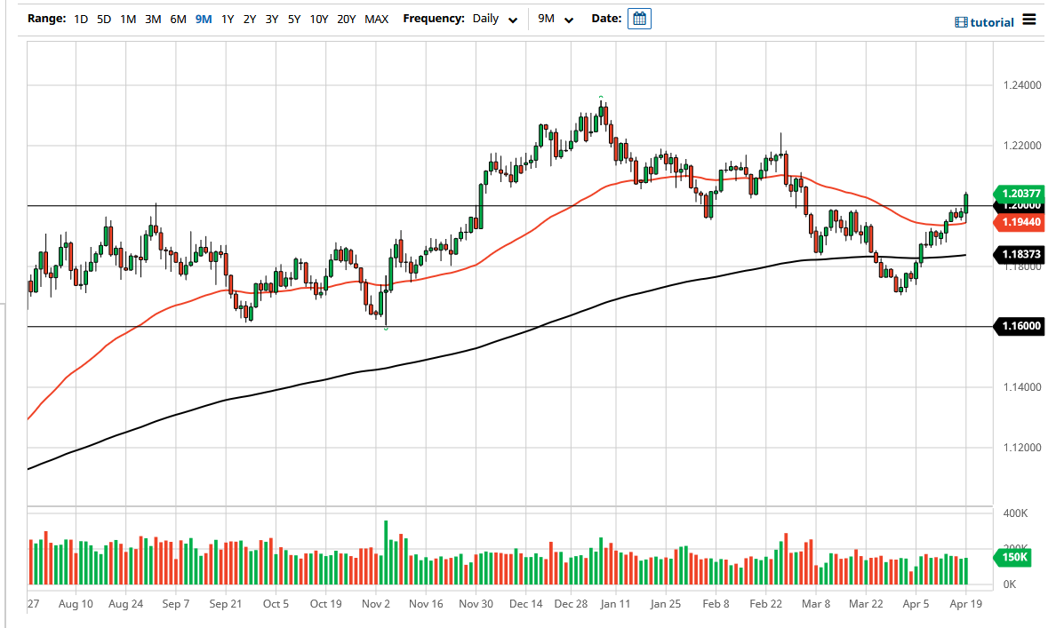Click the 1.14000 price axis label
The image size is (1048, 628).
[x=1022, y=386]
